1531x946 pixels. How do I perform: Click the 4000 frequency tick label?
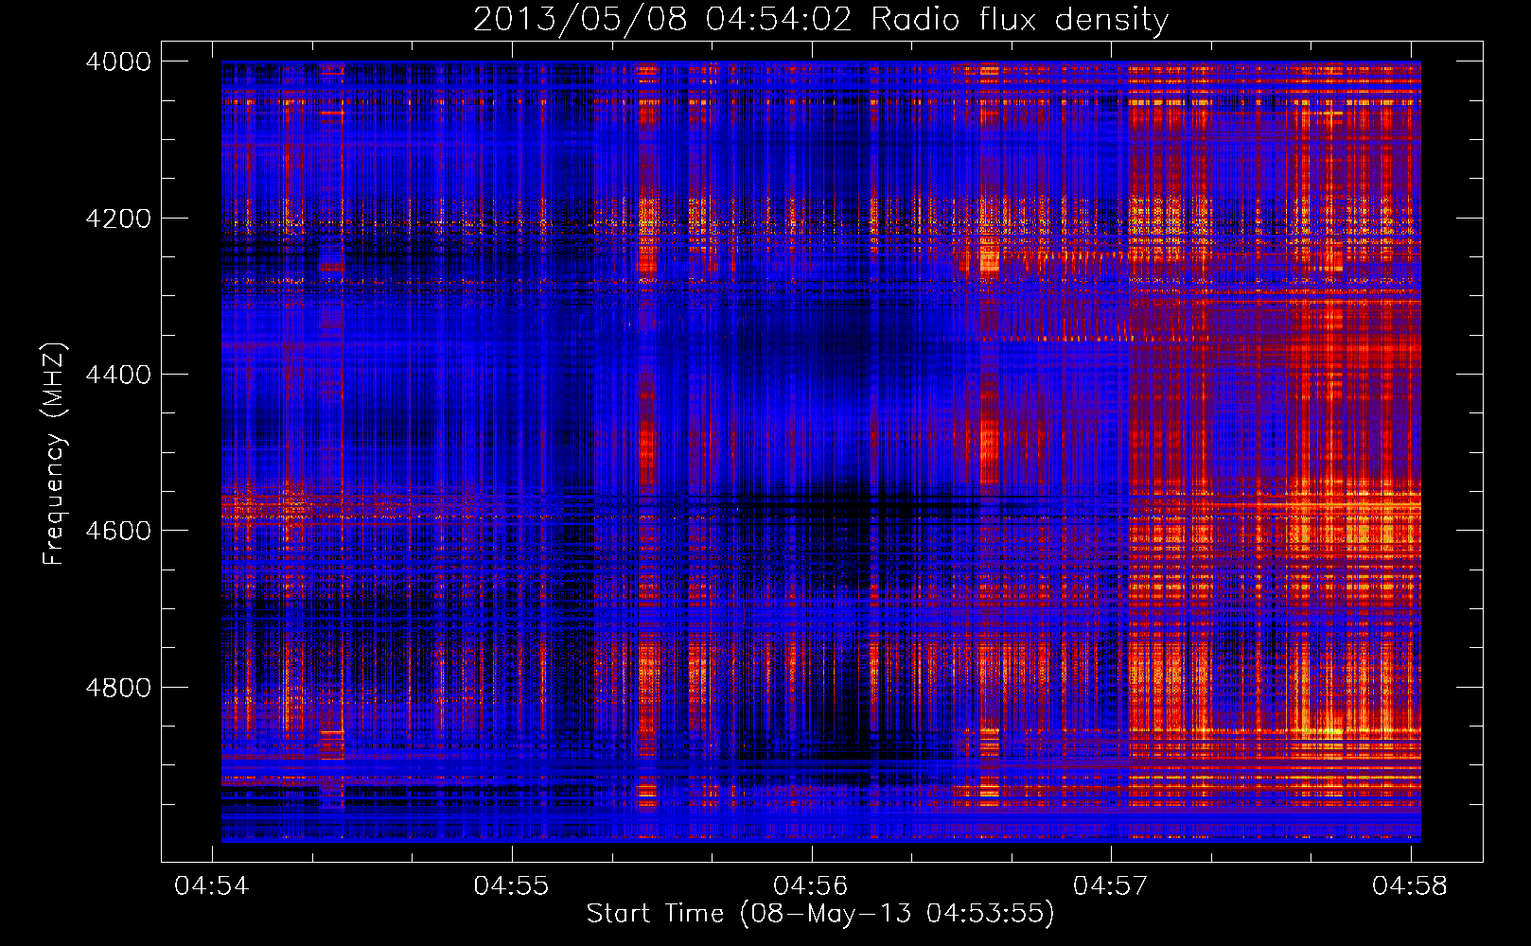click(x=118, y=61)
